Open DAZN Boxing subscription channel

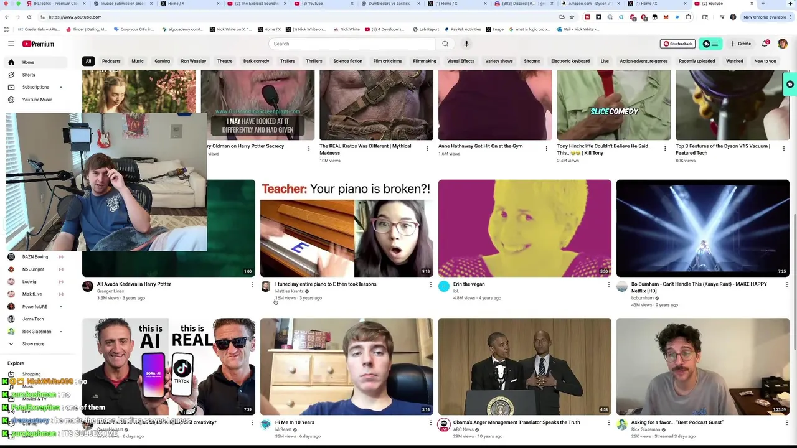click(x=36, y=257)
